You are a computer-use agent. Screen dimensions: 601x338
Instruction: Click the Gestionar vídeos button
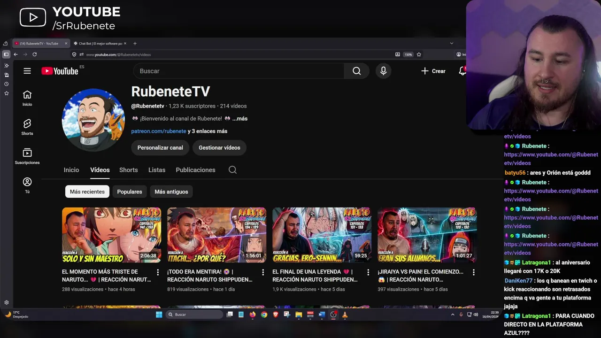(x=219, y=147)
